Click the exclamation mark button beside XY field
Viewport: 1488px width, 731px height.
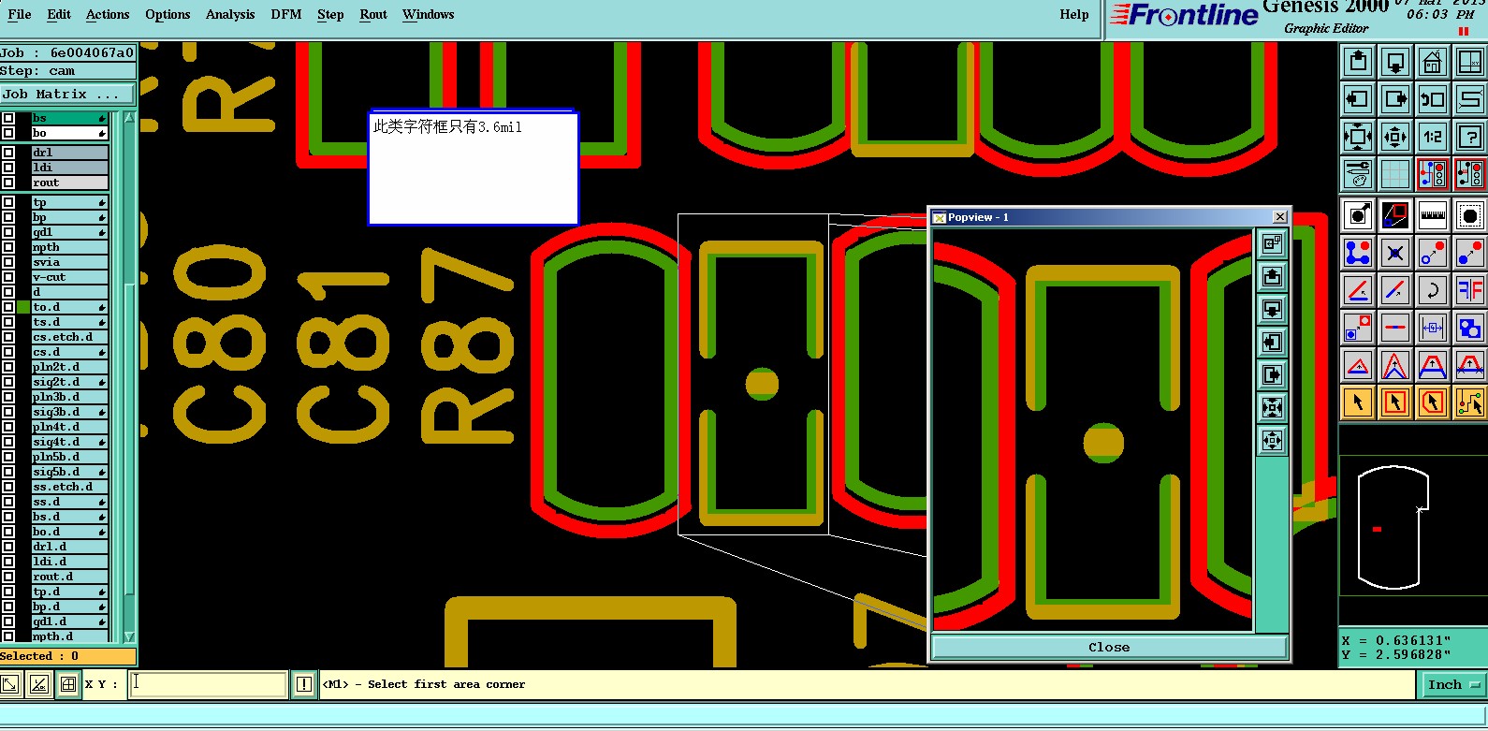pyautogui.click(x=304, y=684)
